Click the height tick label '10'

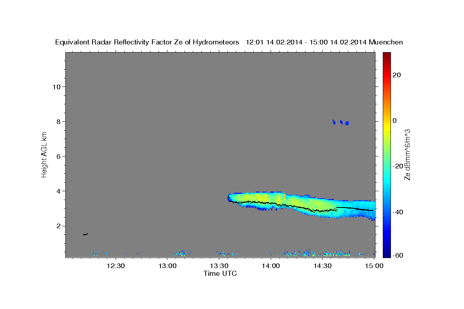coord(56,87)
